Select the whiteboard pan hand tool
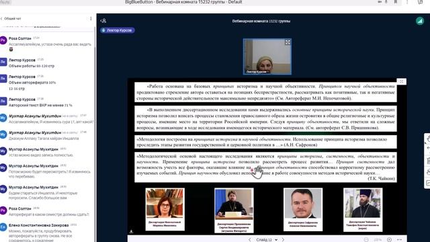Image resolution: width=430 pixels, height=242 pixels. (428, 139)
